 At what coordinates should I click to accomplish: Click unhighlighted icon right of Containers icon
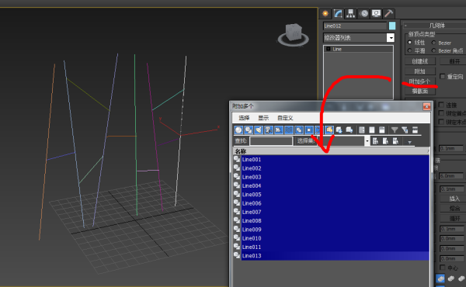tap(339, 130)
